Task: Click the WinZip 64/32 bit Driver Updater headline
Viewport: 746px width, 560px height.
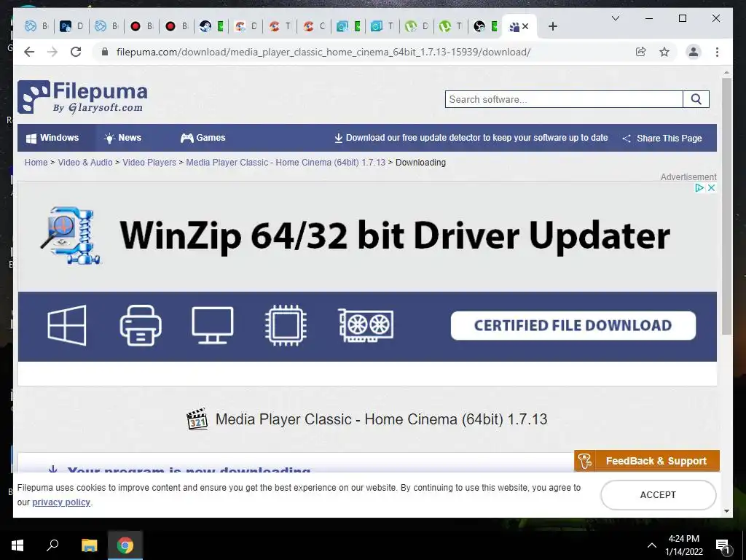Action: click(395, 236)
